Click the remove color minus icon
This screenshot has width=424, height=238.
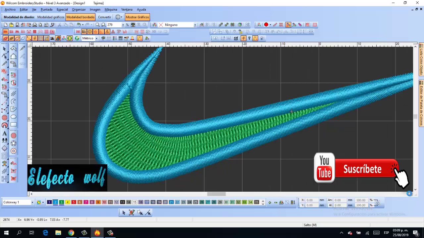point(276,202)
